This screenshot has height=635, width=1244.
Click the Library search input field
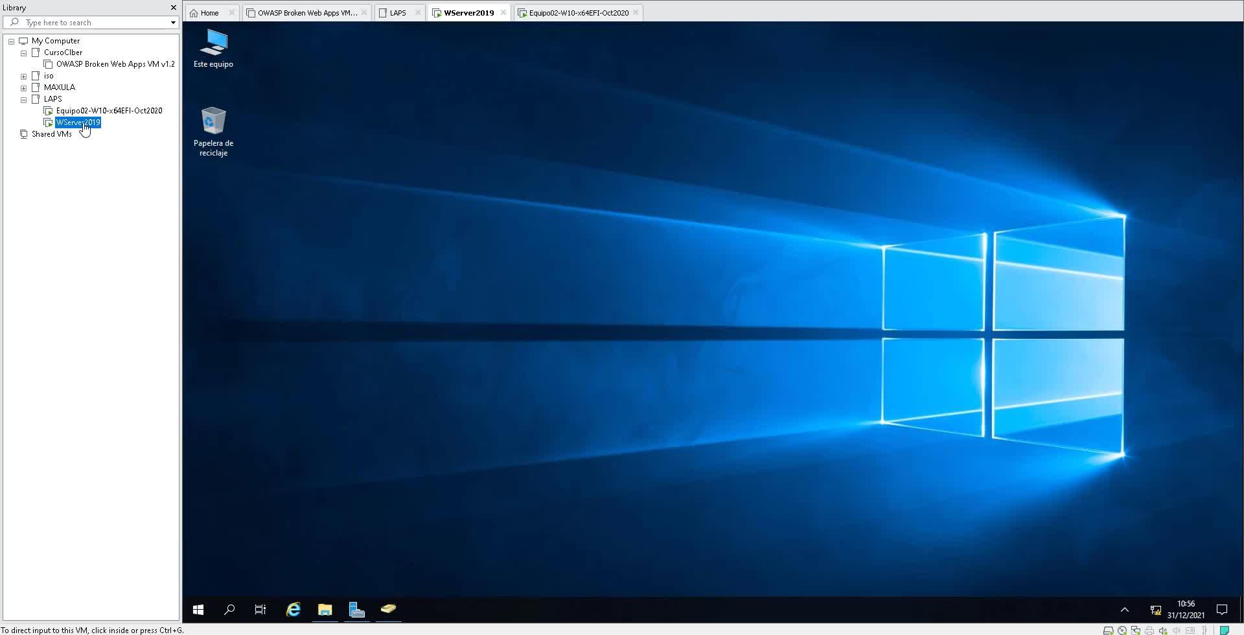(x=91, y=23)
